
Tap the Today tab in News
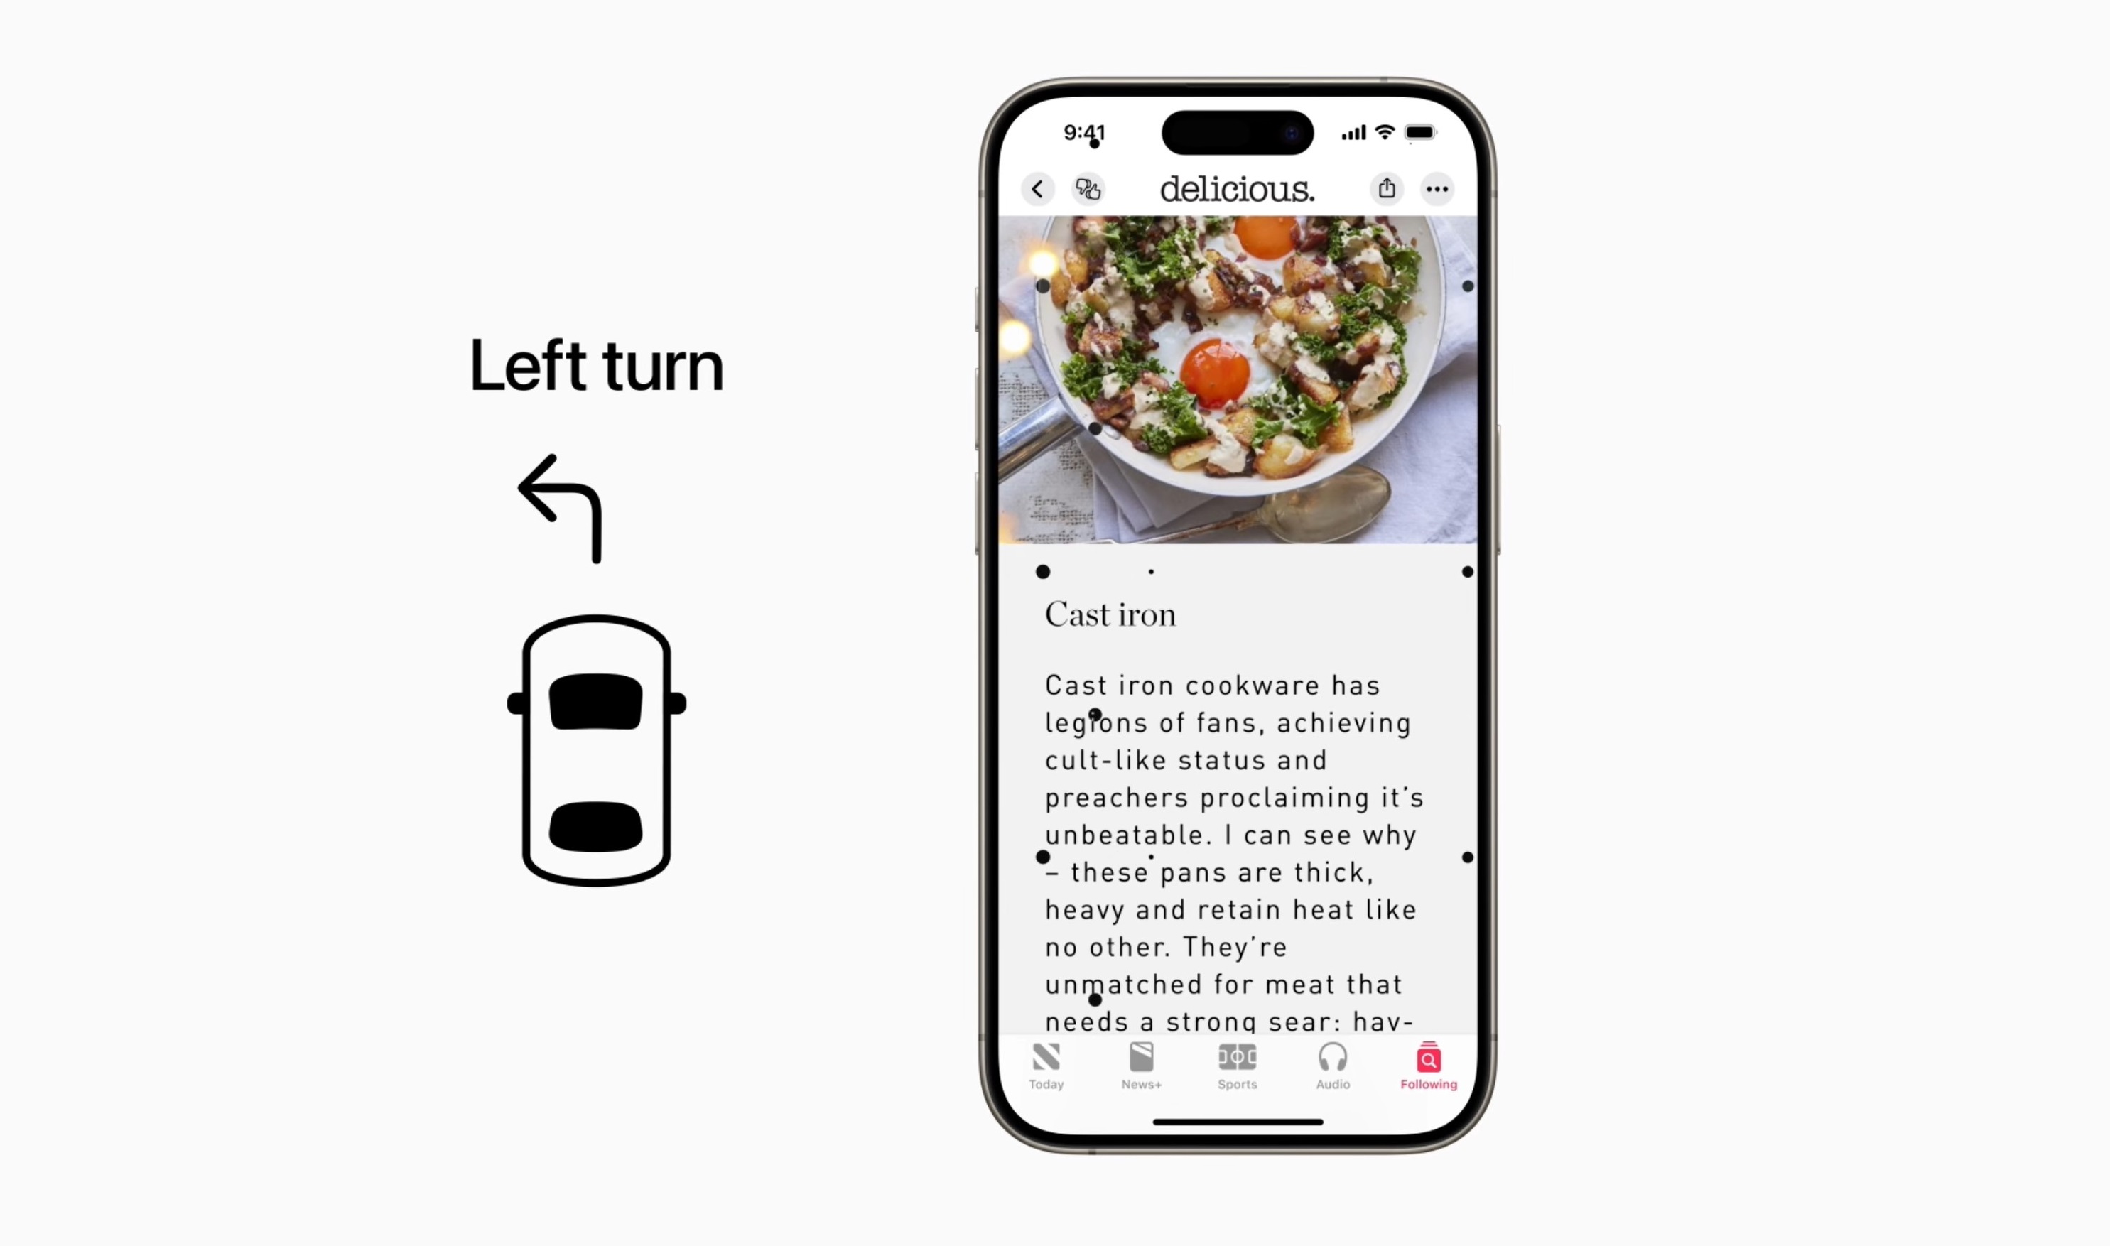click(1049, 1065)
